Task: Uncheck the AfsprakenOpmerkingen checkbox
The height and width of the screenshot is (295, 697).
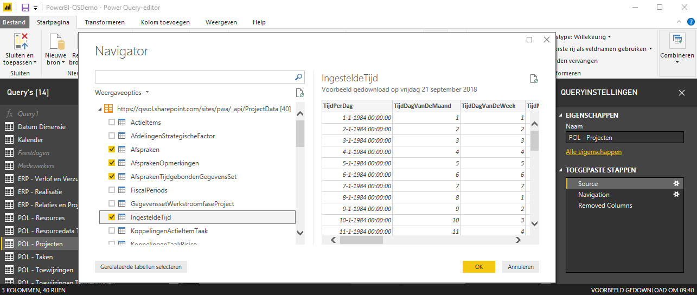Action: (x=112, y=163)
